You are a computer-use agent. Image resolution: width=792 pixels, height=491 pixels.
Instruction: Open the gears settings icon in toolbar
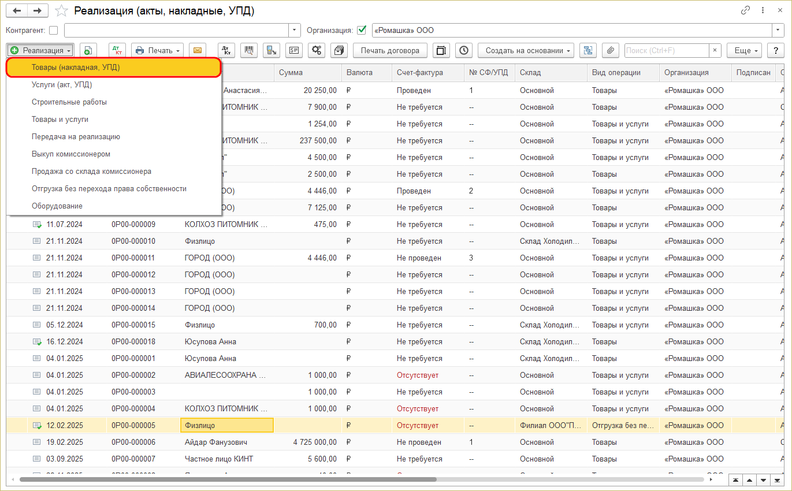pos(317,51)
